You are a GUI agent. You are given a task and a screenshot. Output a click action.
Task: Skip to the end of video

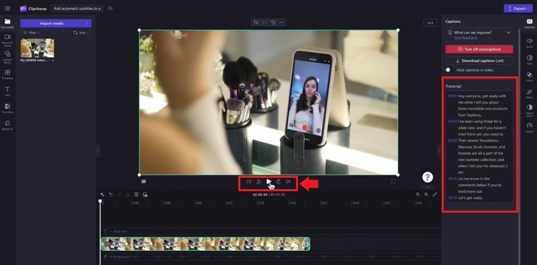click(289, 181)
